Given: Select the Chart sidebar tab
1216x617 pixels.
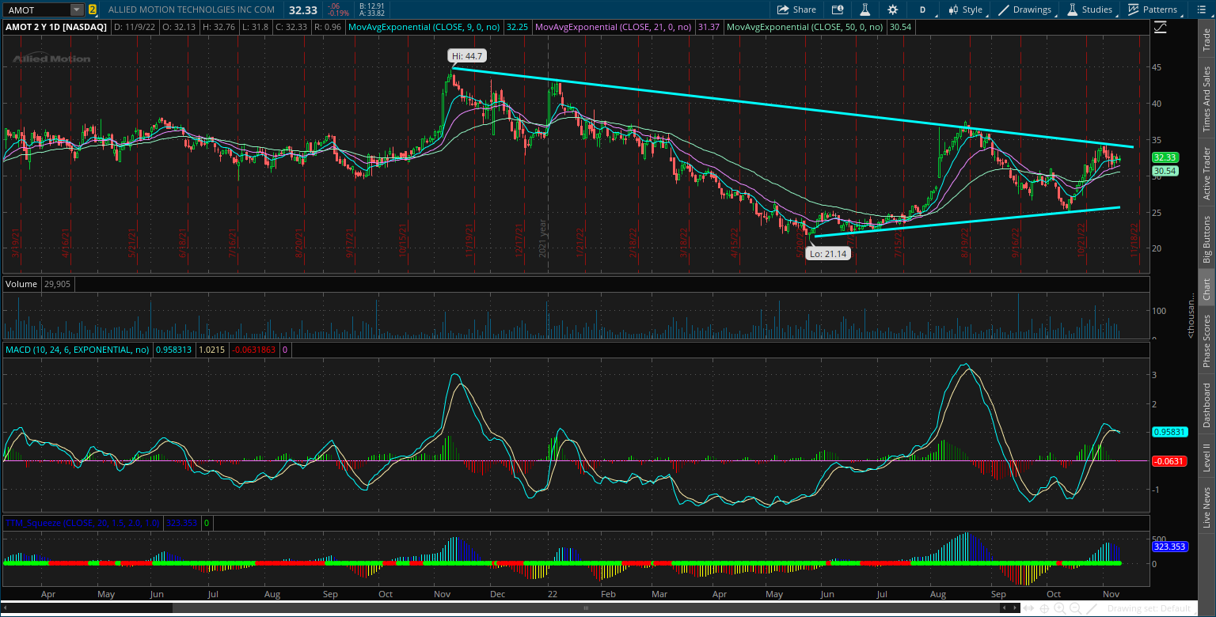Looking at the screenshot, I should point(1206,290).
